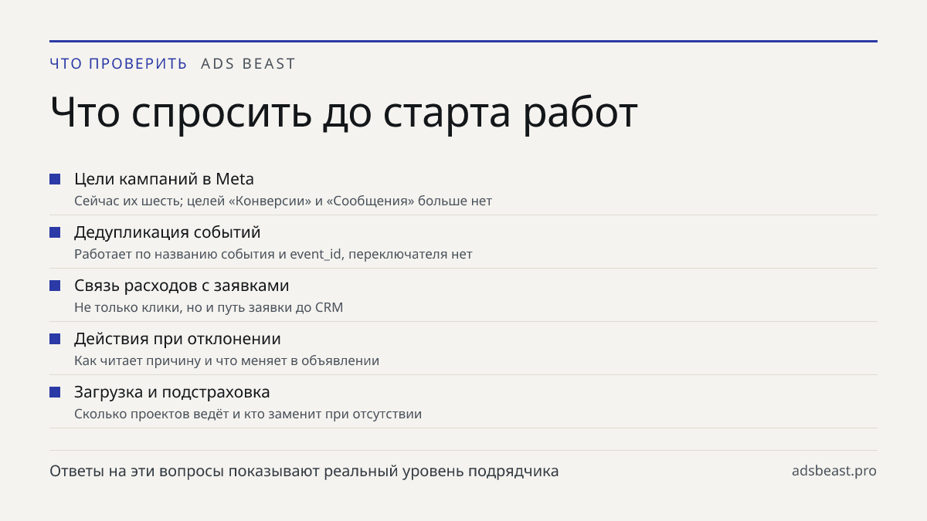Click description 'Не только клики, но и путь заявки до CRM'
Viewport: 927px width, 521px height.
click(209, 307)
